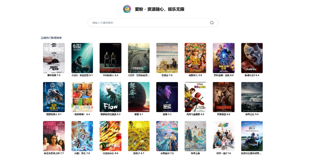Click the title text 小丑2：双重妄想 6.1

[82, 75]
